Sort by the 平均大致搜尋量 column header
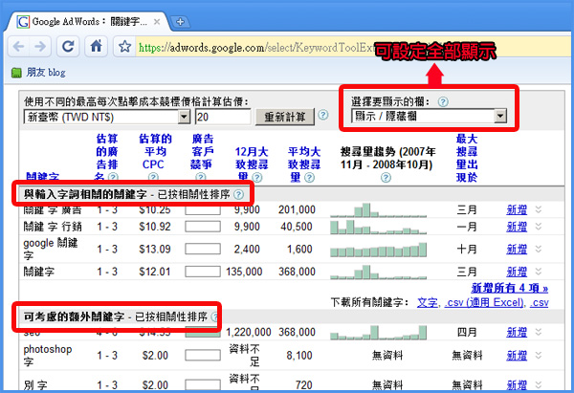Image resolution: width=574 pixels, height=393 pixels. 304,164
